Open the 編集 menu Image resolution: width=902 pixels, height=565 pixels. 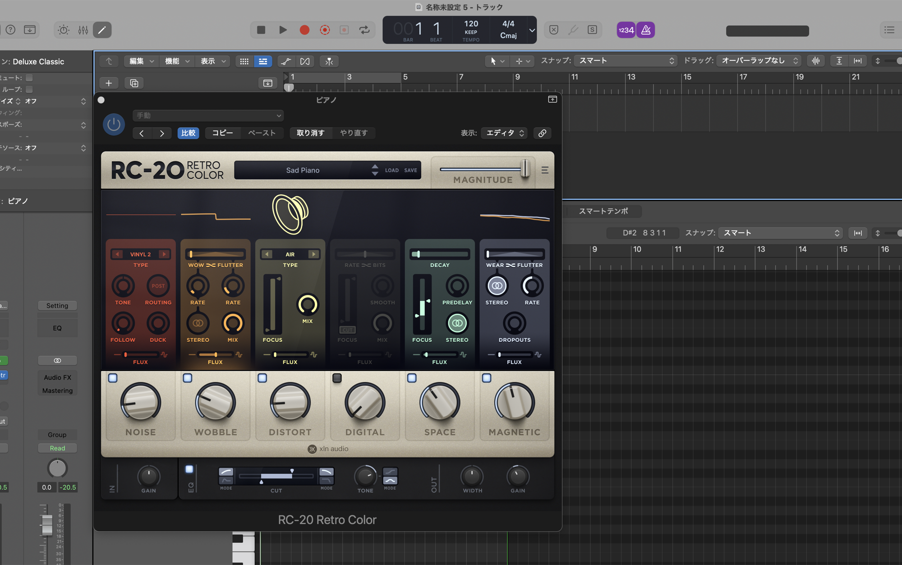(x=142, y=61)
